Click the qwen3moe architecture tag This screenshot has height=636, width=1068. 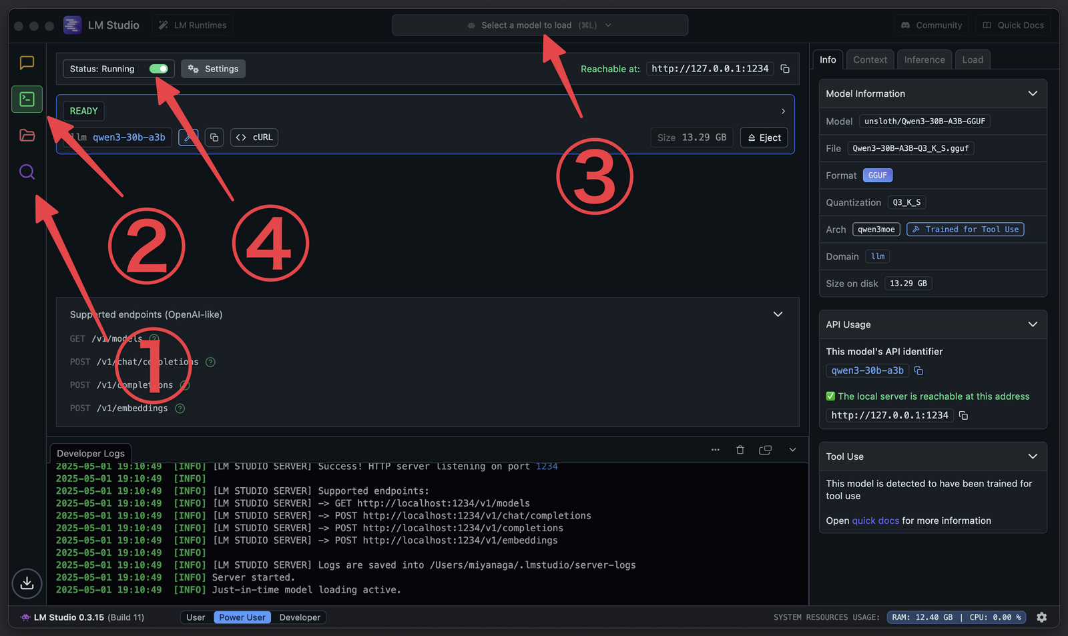(876, 230)
